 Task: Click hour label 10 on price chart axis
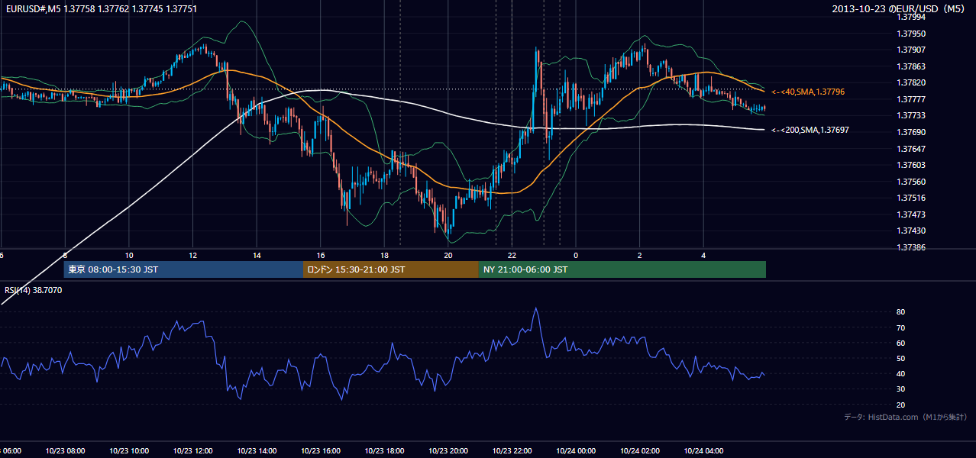[x=129, y=255]
